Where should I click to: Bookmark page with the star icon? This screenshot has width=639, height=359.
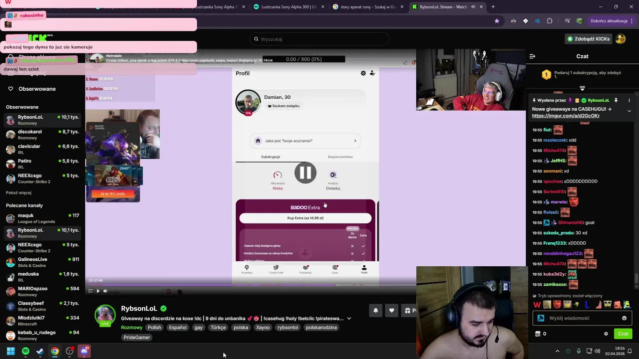tap(497, 21)
